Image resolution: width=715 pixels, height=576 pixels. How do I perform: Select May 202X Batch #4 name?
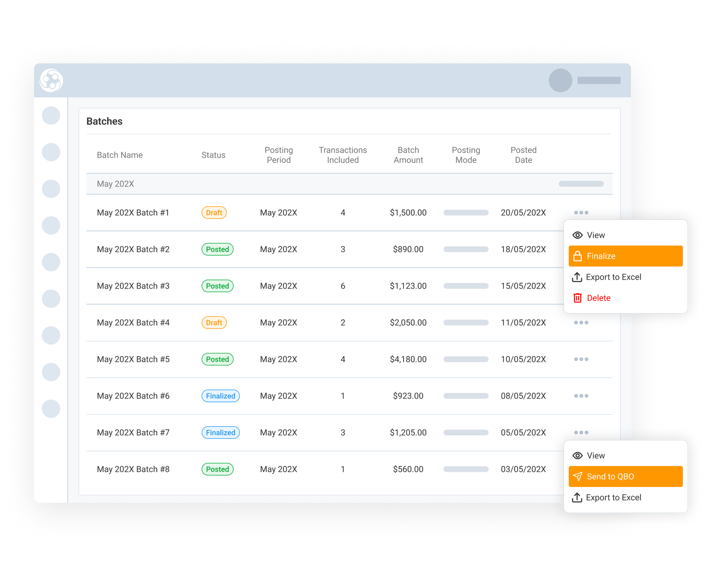click(133, 323)
